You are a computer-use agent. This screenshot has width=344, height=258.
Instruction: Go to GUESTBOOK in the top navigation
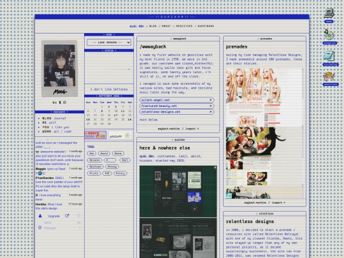tap(206, 26)
